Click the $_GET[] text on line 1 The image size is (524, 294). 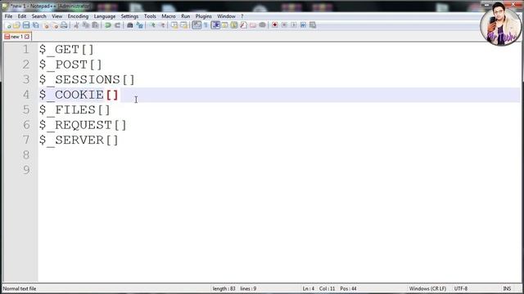(x=66, y=50)
